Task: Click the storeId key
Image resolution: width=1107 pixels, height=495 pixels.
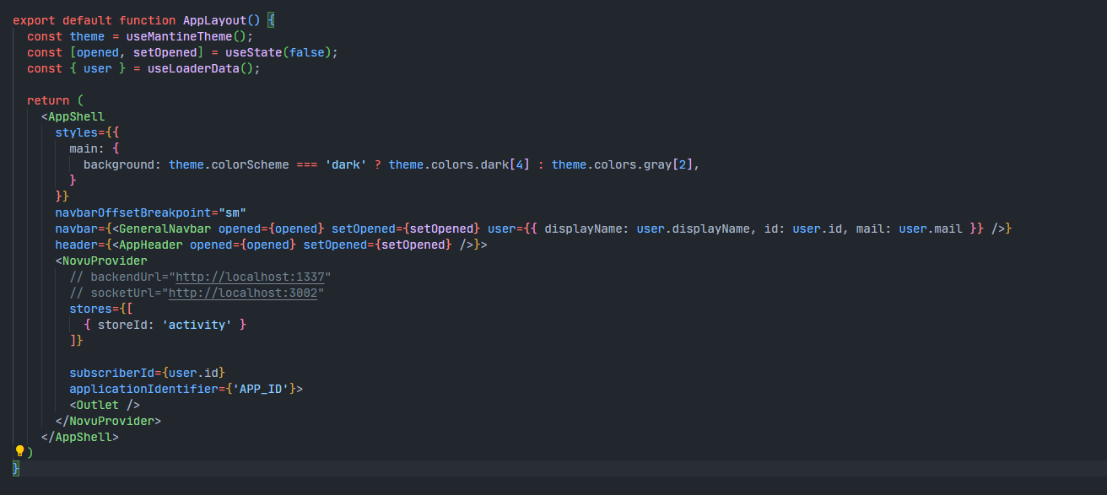Action: click(x=122, y=325)
